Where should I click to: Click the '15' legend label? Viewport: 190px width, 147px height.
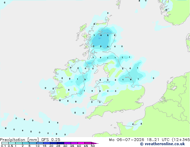tap(44, 146)
